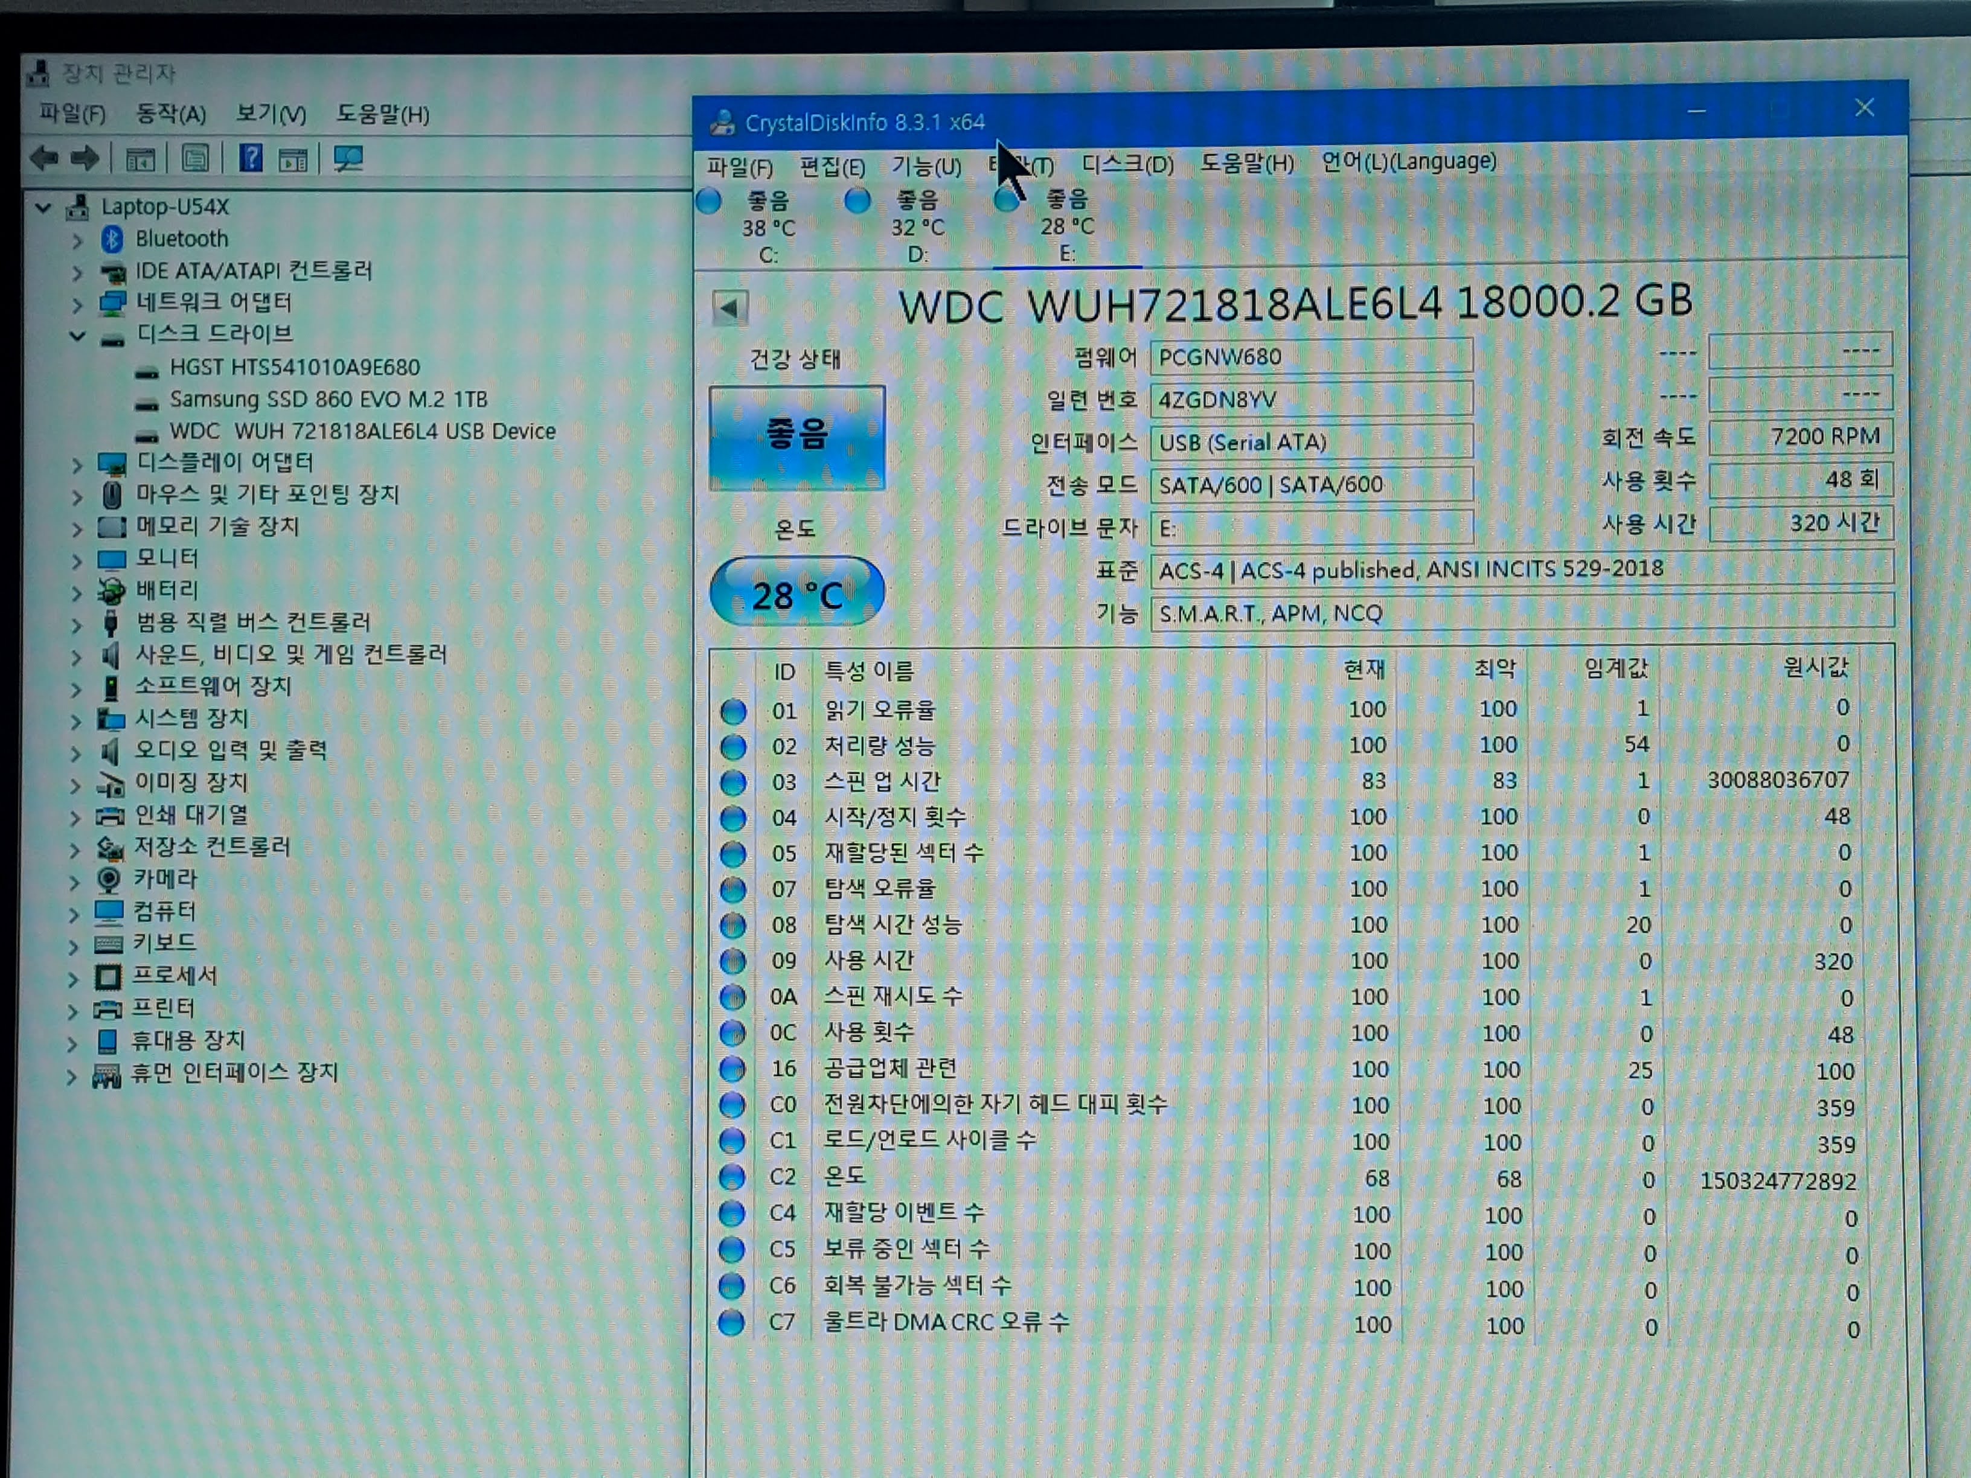Click the 좋음 health status button
Viewport: 1971px width, 1478px height.
tap(798, 438)
